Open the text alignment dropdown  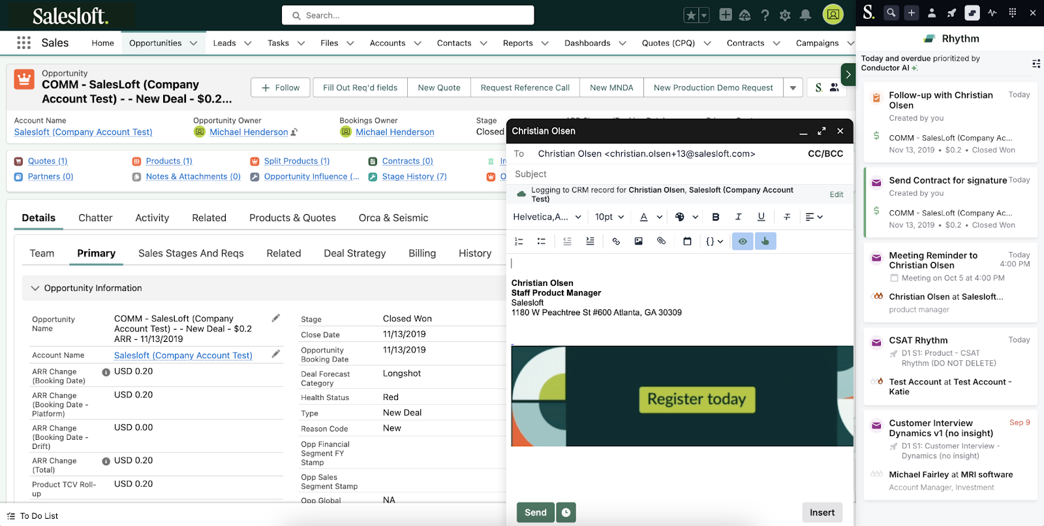coord(814,217)
